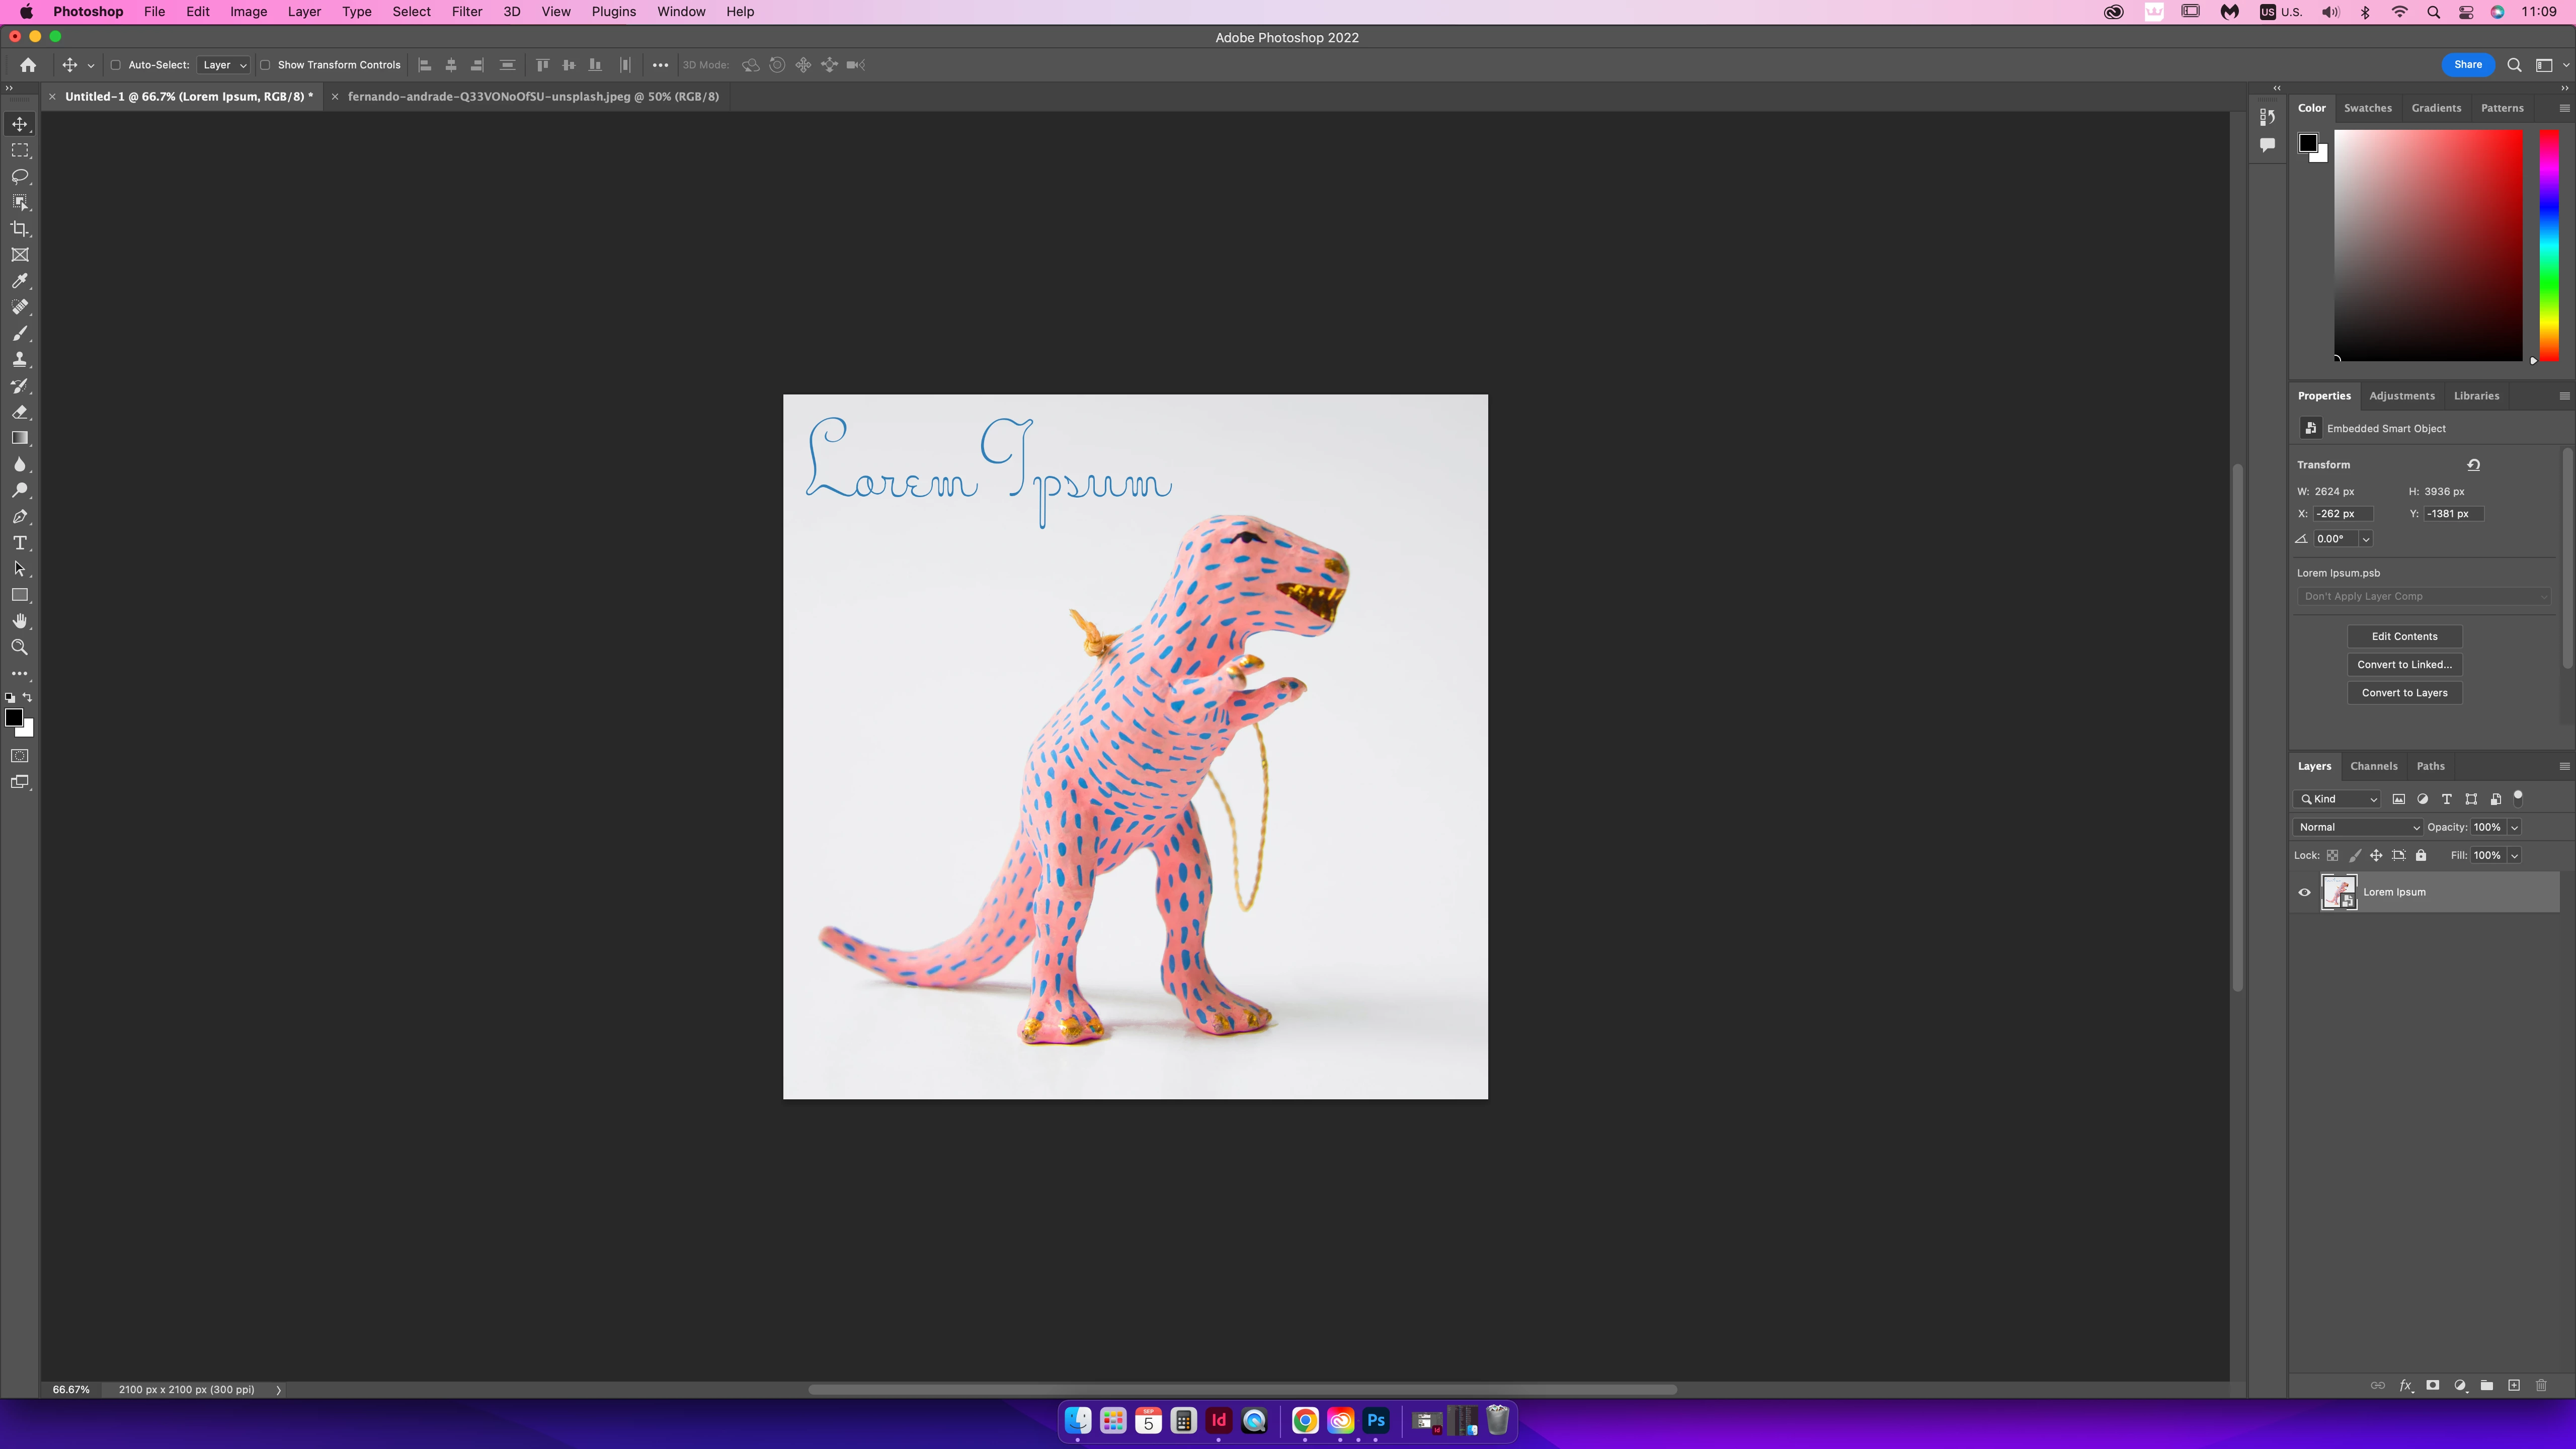Open the Filter menu
Image resolution: width=2576 pixels, height=1449 pixels.
pyautogui.click(x=466, y=12)
